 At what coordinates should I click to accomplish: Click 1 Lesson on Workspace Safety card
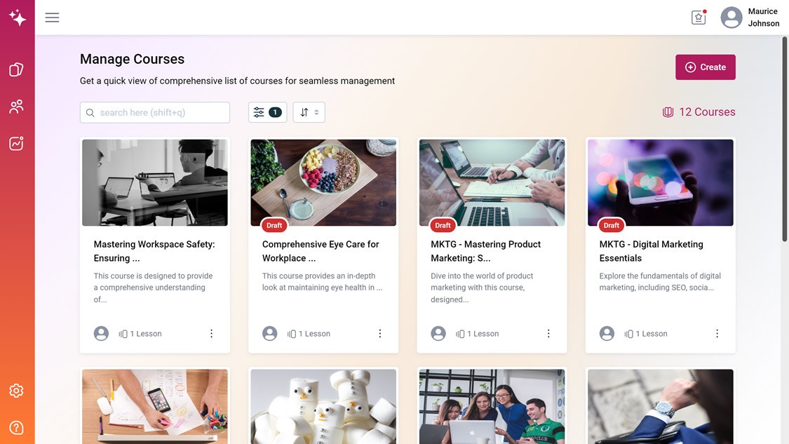(140, 334)
